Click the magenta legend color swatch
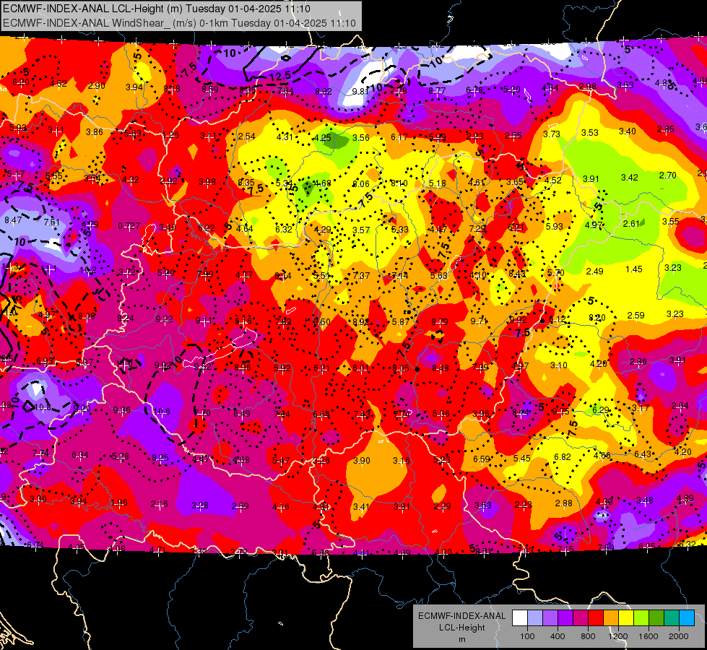 coord(581,618)
